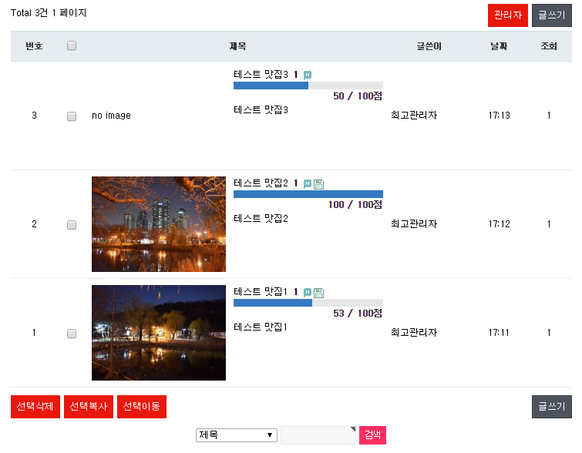Open the park pond night thumbnail
582x453 pixels.
tap(159, 333)
